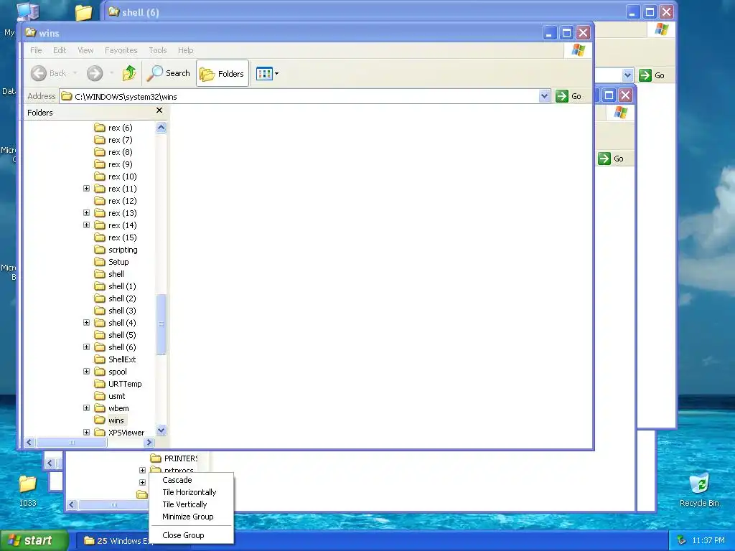Viewport: 735px width, 551px height.
Task: Expand the shell (4) folder
Action: pos(86,322)
